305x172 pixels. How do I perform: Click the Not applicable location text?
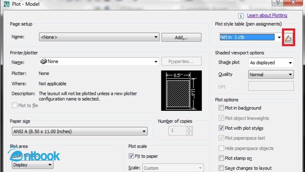click(53, 84)
